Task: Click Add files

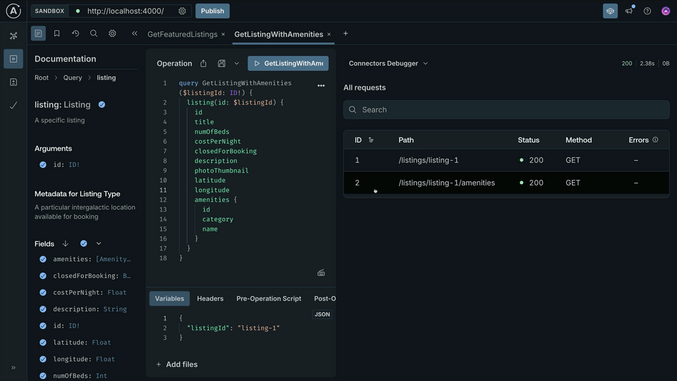Action: click(176, 365)
